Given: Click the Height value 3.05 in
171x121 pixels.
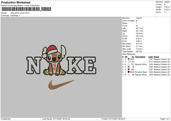Looking at the screenshot, I should (x=167, y=7).
